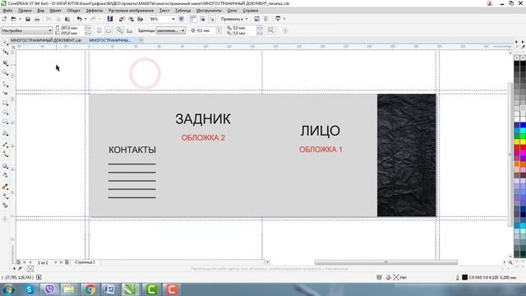Open Viber from taskbar
The width and height of the screenshot is (526, 296).
(x=49, y=289)
